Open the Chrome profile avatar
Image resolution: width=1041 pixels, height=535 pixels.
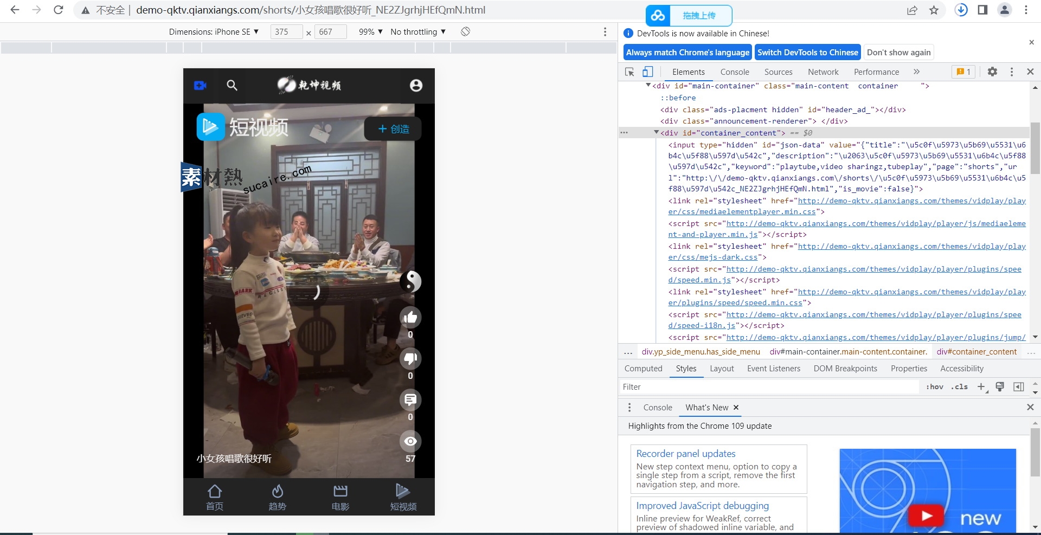coord(1005,10)
